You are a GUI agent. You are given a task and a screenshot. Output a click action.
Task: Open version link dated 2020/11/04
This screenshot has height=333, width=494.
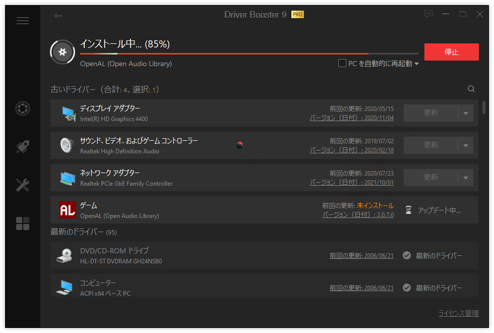[352, 118]
